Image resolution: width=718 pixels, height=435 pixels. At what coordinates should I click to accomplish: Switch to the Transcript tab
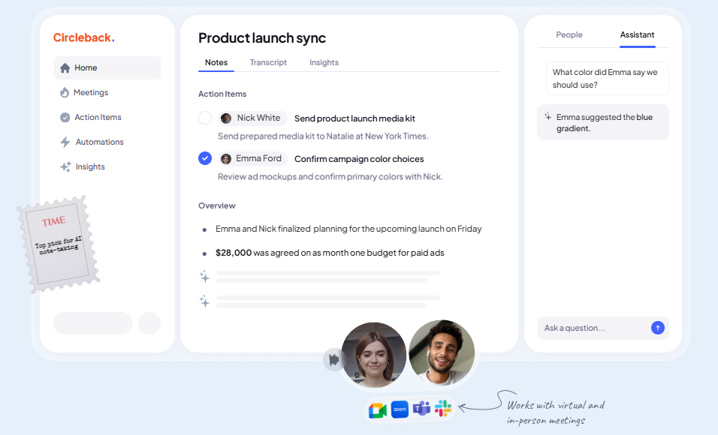268,62
